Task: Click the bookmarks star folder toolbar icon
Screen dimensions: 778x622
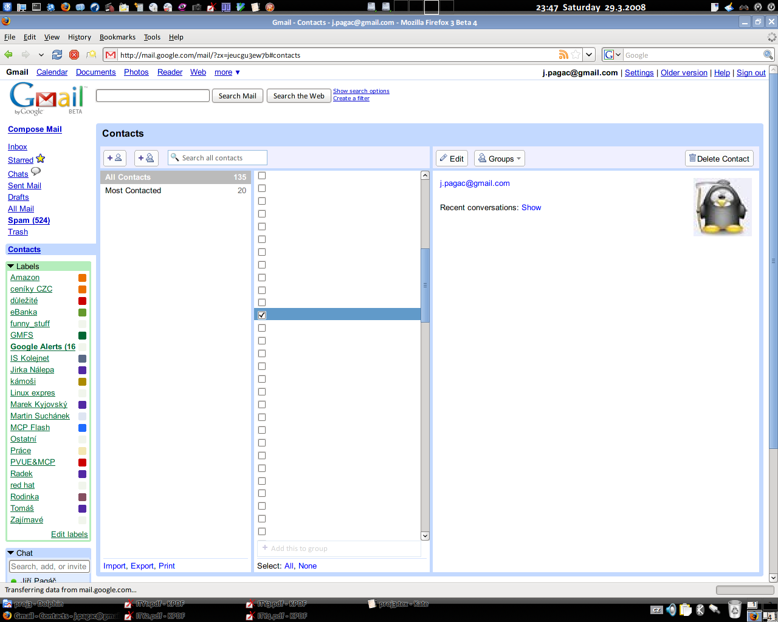Action: (91, 55)
